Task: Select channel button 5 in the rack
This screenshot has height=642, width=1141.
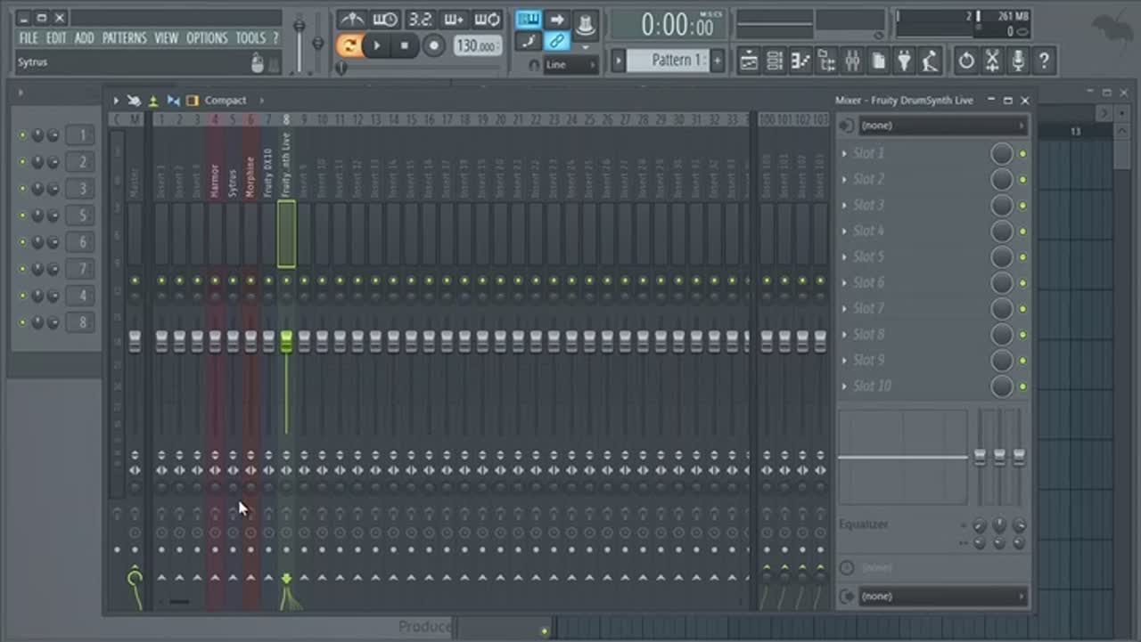Action: coord(80,215)
